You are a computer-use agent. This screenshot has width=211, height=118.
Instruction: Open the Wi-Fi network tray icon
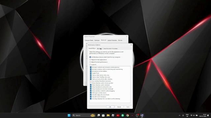pyautogui.click(x=191, y=115)
